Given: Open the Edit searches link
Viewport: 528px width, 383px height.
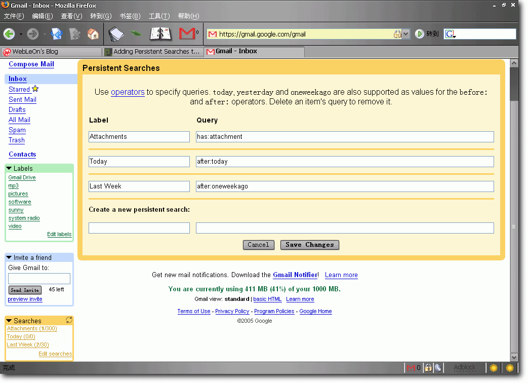Looking at the screenshot, I should tap(55, 354).
